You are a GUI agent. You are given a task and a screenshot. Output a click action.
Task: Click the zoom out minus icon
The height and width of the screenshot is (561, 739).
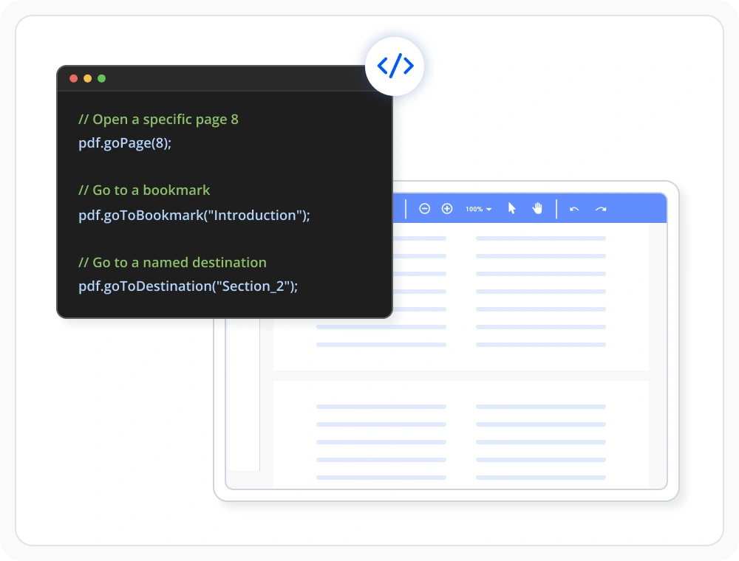(x=425, y=208)
